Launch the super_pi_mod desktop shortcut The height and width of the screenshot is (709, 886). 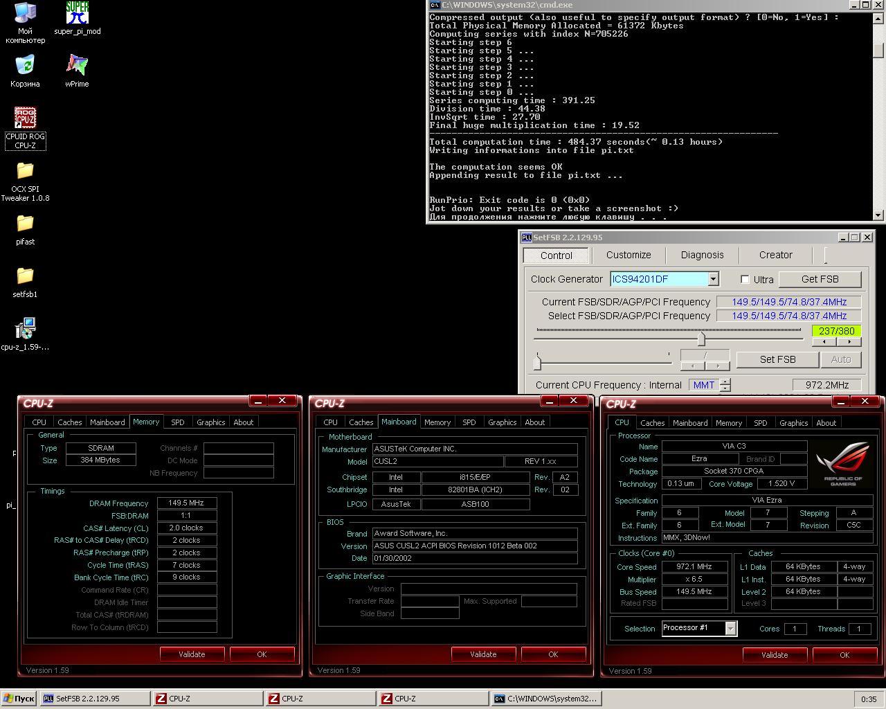click(x=77, y=18)
